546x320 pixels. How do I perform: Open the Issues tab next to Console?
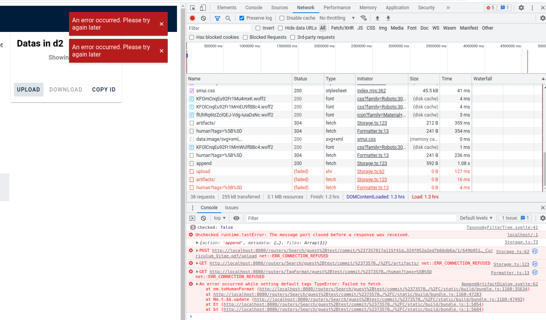[231, 207]
